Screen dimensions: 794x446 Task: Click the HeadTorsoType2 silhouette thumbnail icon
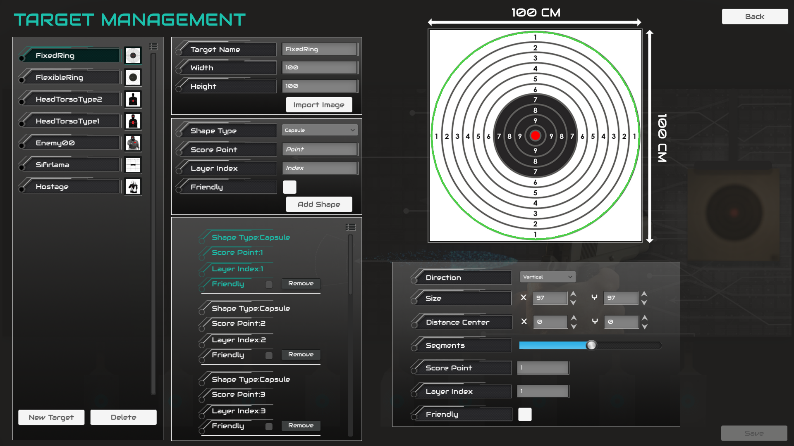(x=133, y=99)
